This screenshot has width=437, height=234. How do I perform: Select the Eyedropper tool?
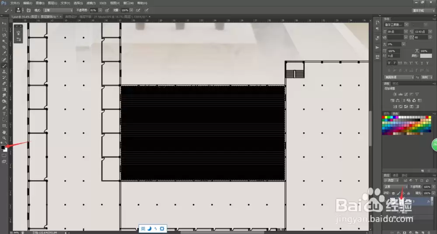(x=4, y=53)
